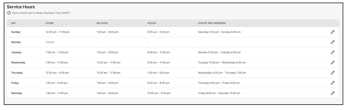
Task: Click the PICKUP PRE-ORDERING column header
Action: (x=212, y=23)
